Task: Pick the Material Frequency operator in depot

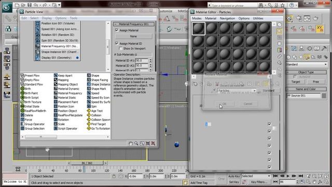Action: (68, 94)
